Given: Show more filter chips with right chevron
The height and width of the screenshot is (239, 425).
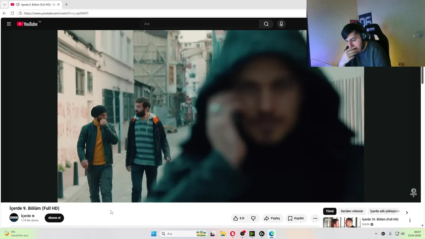Looking at the screenshot, I should point(407,212).
